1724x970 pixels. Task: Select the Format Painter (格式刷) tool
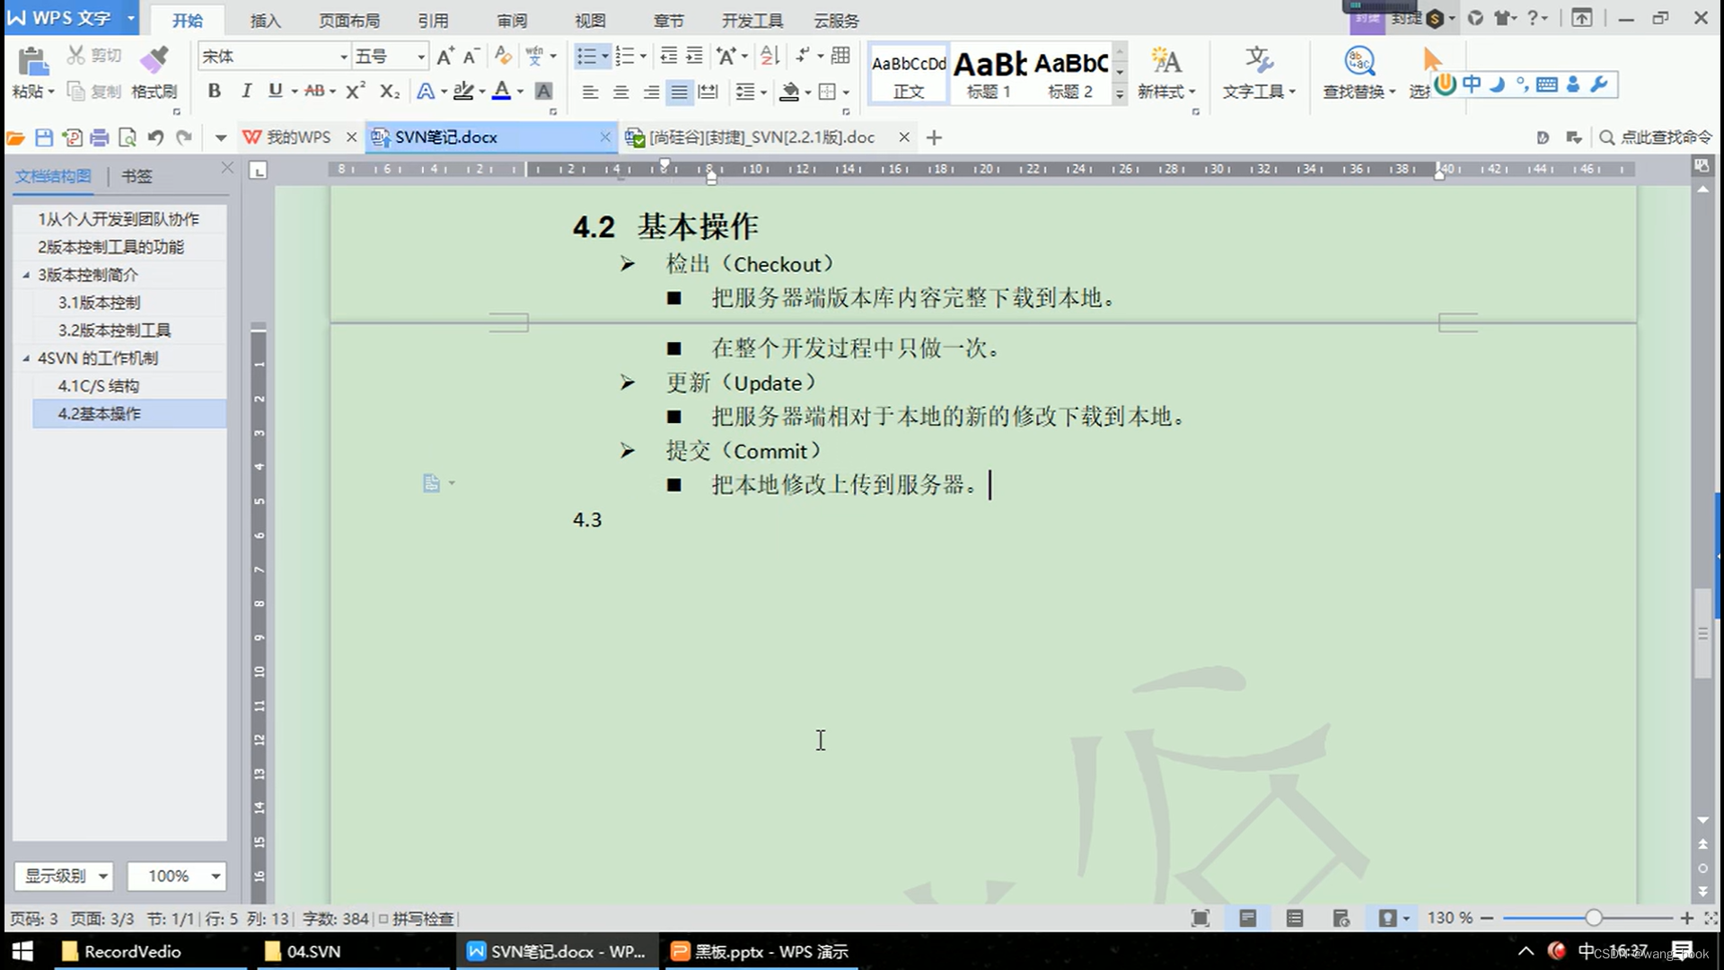(x=153, y=72)
